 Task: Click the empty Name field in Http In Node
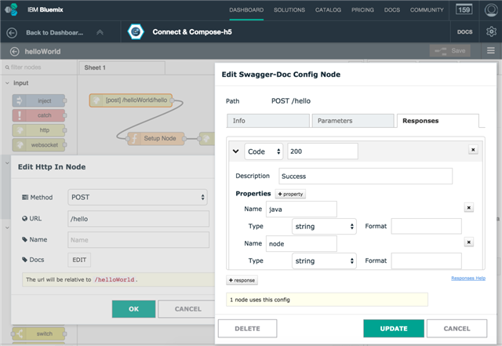[x=138, y=240]
